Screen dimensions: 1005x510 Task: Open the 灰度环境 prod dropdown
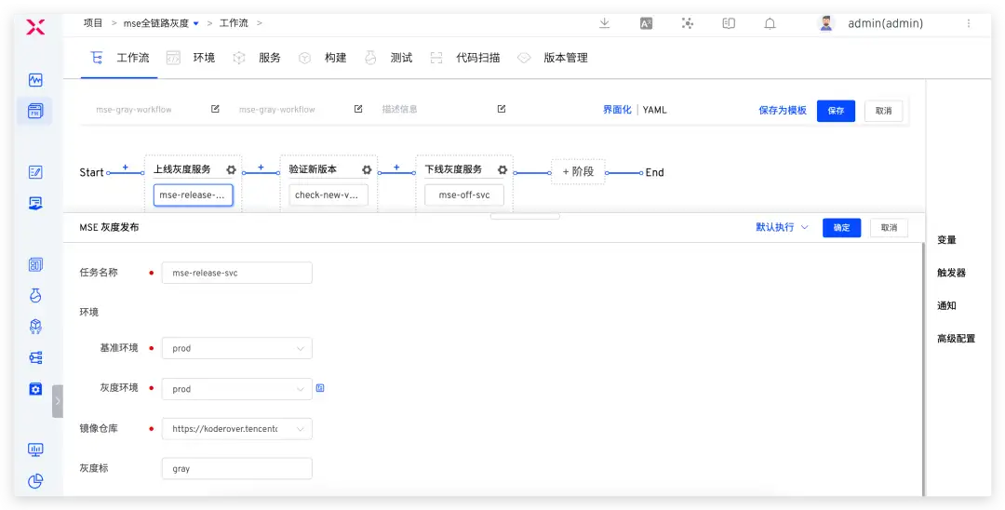(236, 389)
